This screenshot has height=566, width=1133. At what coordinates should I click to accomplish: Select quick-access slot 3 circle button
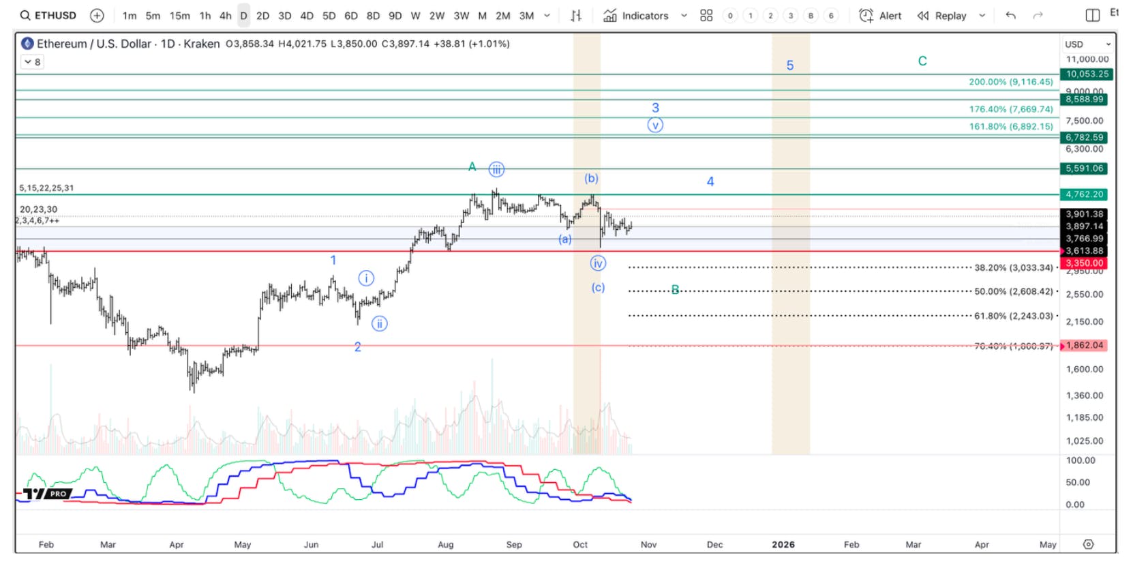click(790, 15)
